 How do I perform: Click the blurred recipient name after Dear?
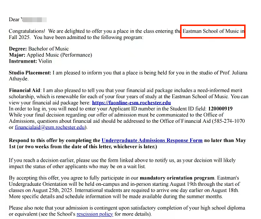tap(34, 20)
